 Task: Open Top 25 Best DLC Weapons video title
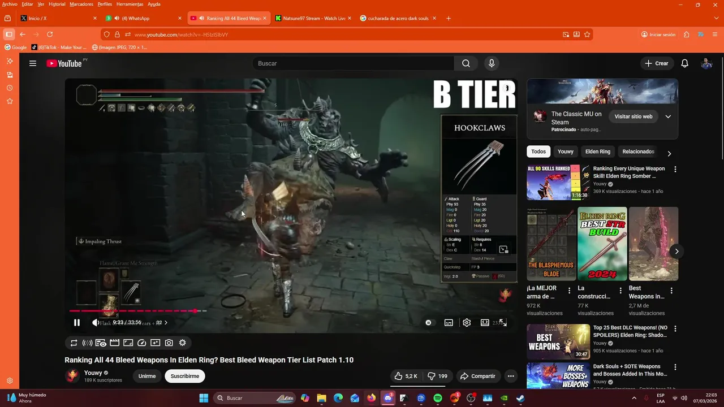click(x=630, y=331)
